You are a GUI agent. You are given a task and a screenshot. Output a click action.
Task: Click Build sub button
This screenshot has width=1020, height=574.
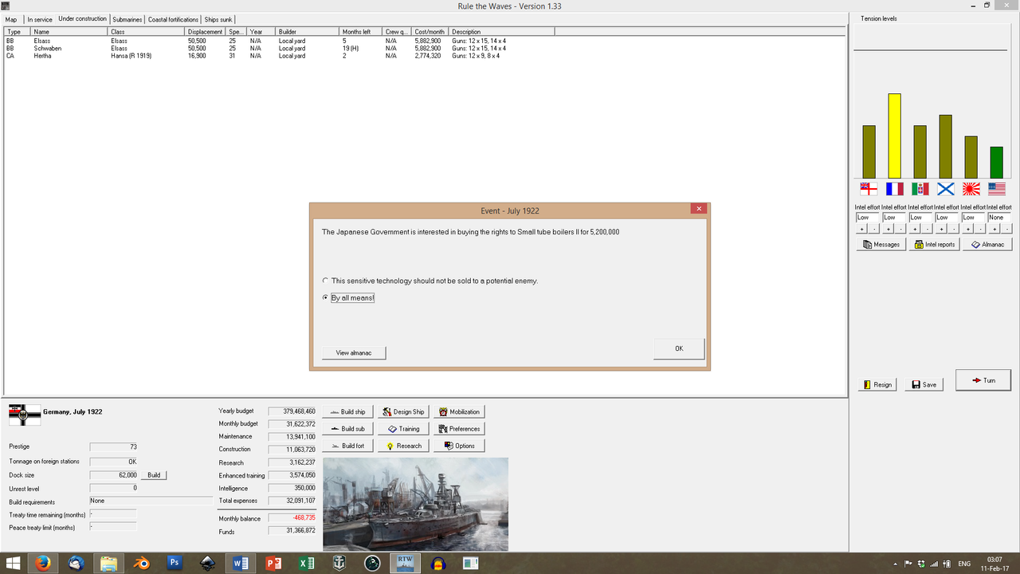347,429
